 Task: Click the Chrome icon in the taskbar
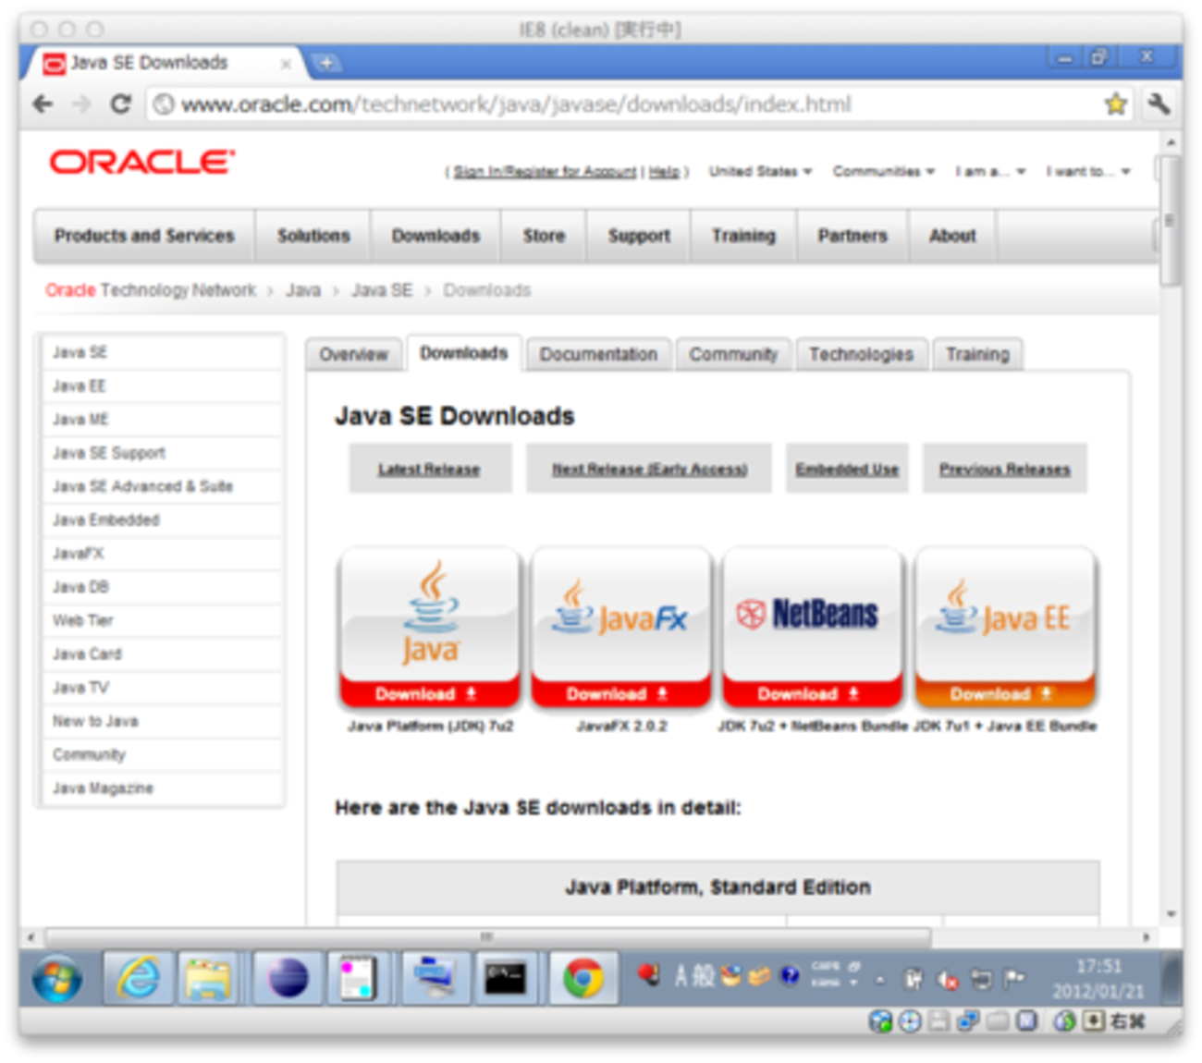(x=583, y=978)
